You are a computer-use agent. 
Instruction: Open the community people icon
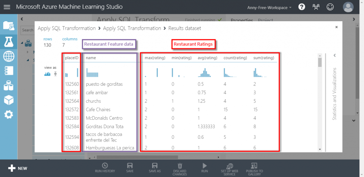coord(316,7)
